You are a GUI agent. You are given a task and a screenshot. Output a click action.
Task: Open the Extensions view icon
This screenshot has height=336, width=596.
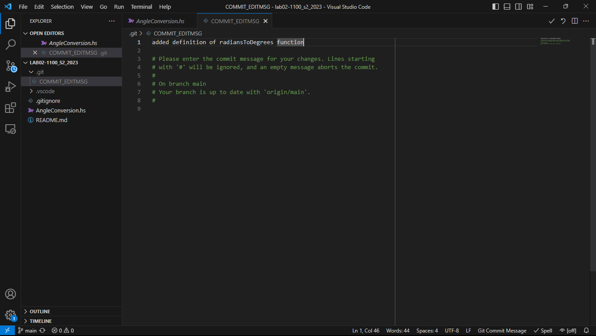[x=11, y=108]
